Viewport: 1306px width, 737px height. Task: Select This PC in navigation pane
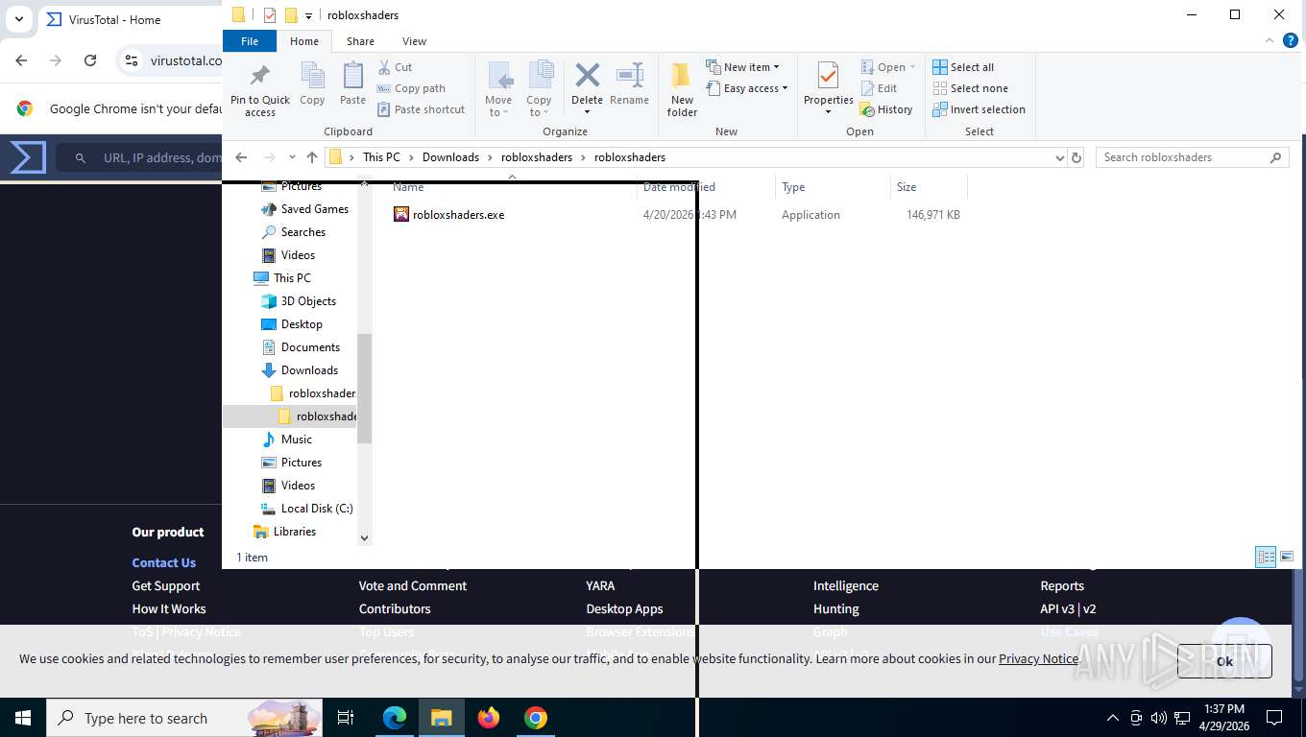click(291, 278)
